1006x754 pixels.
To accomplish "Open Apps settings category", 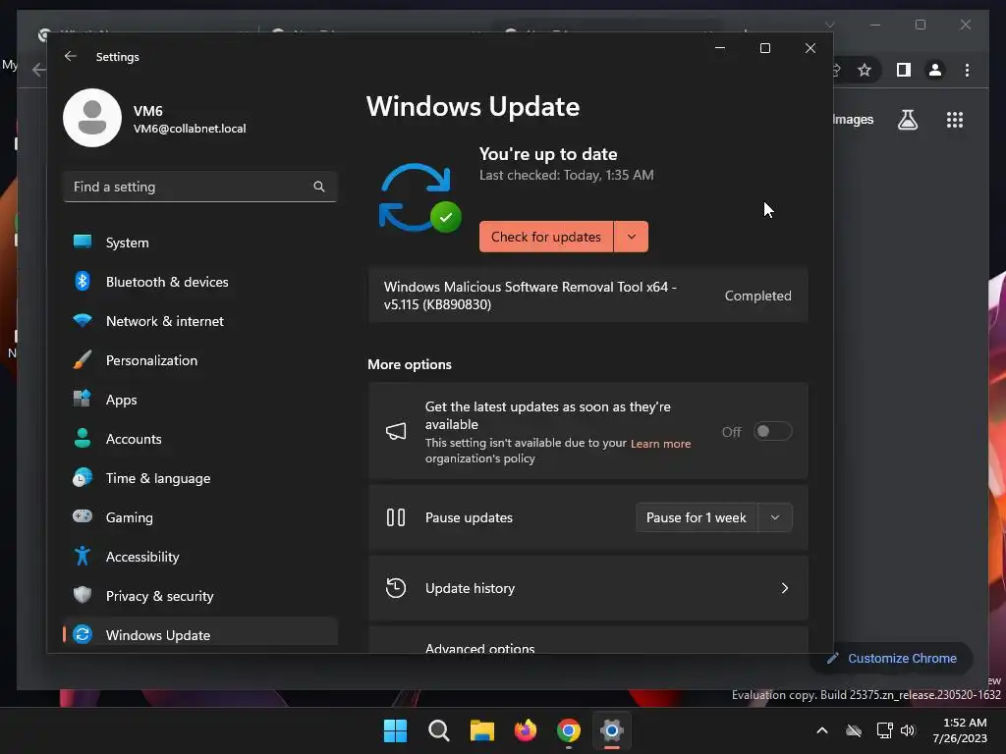I will tap(200, 400).
